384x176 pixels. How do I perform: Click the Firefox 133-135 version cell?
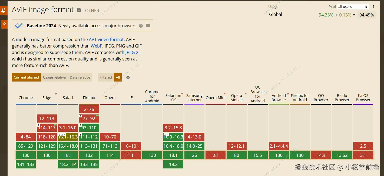[x=89, y=164]
